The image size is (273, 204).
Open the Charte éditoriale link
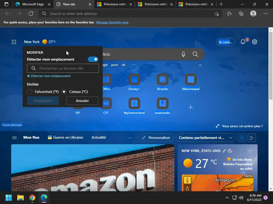click(12, 125)
